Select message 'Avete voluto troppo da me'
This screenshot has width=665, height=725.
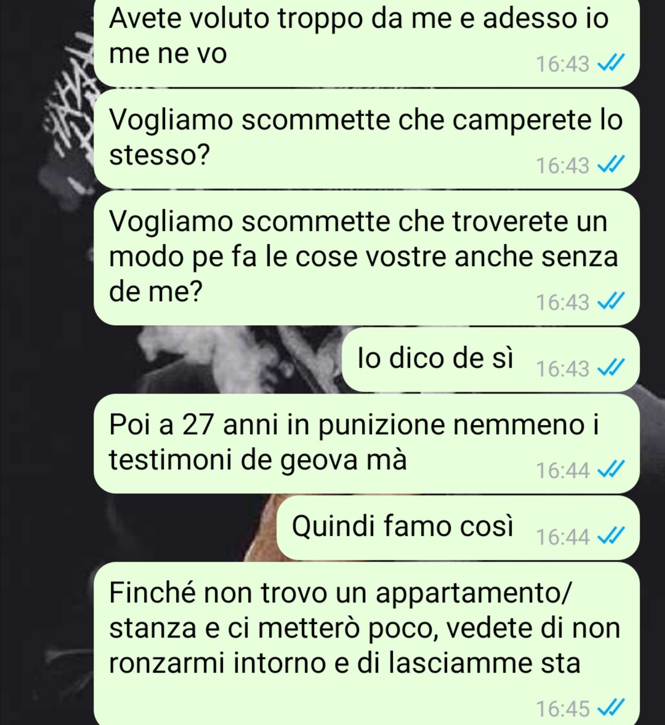point(366,42)
